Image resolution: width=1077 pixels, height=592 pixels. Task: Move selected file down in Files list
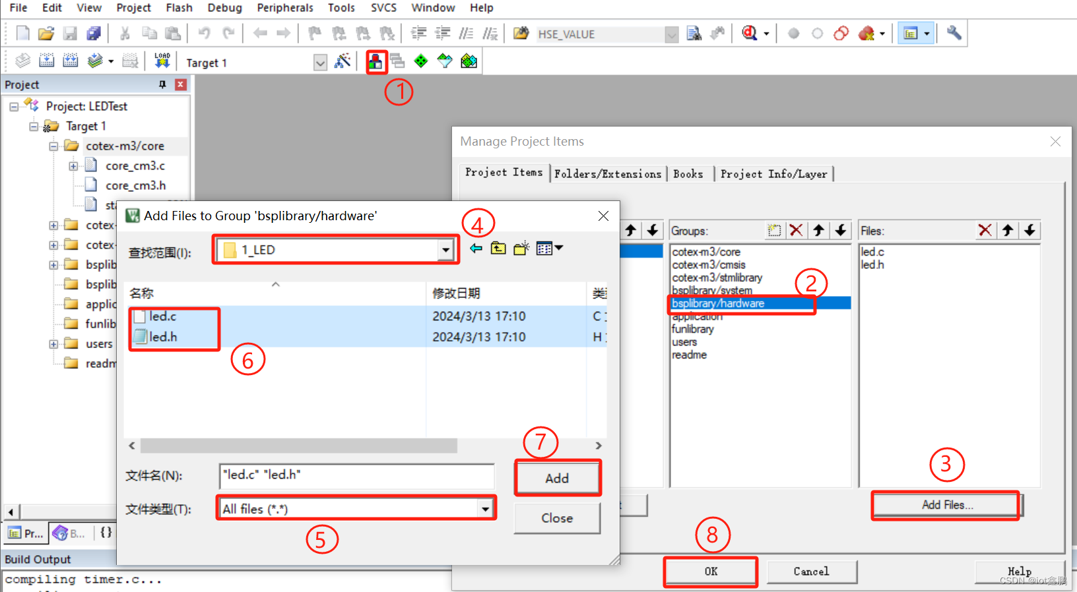[x=1029, y=230]
